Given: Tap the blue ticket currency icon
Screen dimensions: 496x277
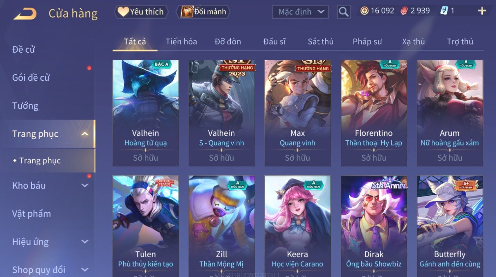Looking at the screenshot, I should click(x=444, y=11).
